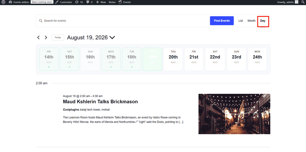
Task: Open the Events addon dashboard link
Action: (19, 2)
